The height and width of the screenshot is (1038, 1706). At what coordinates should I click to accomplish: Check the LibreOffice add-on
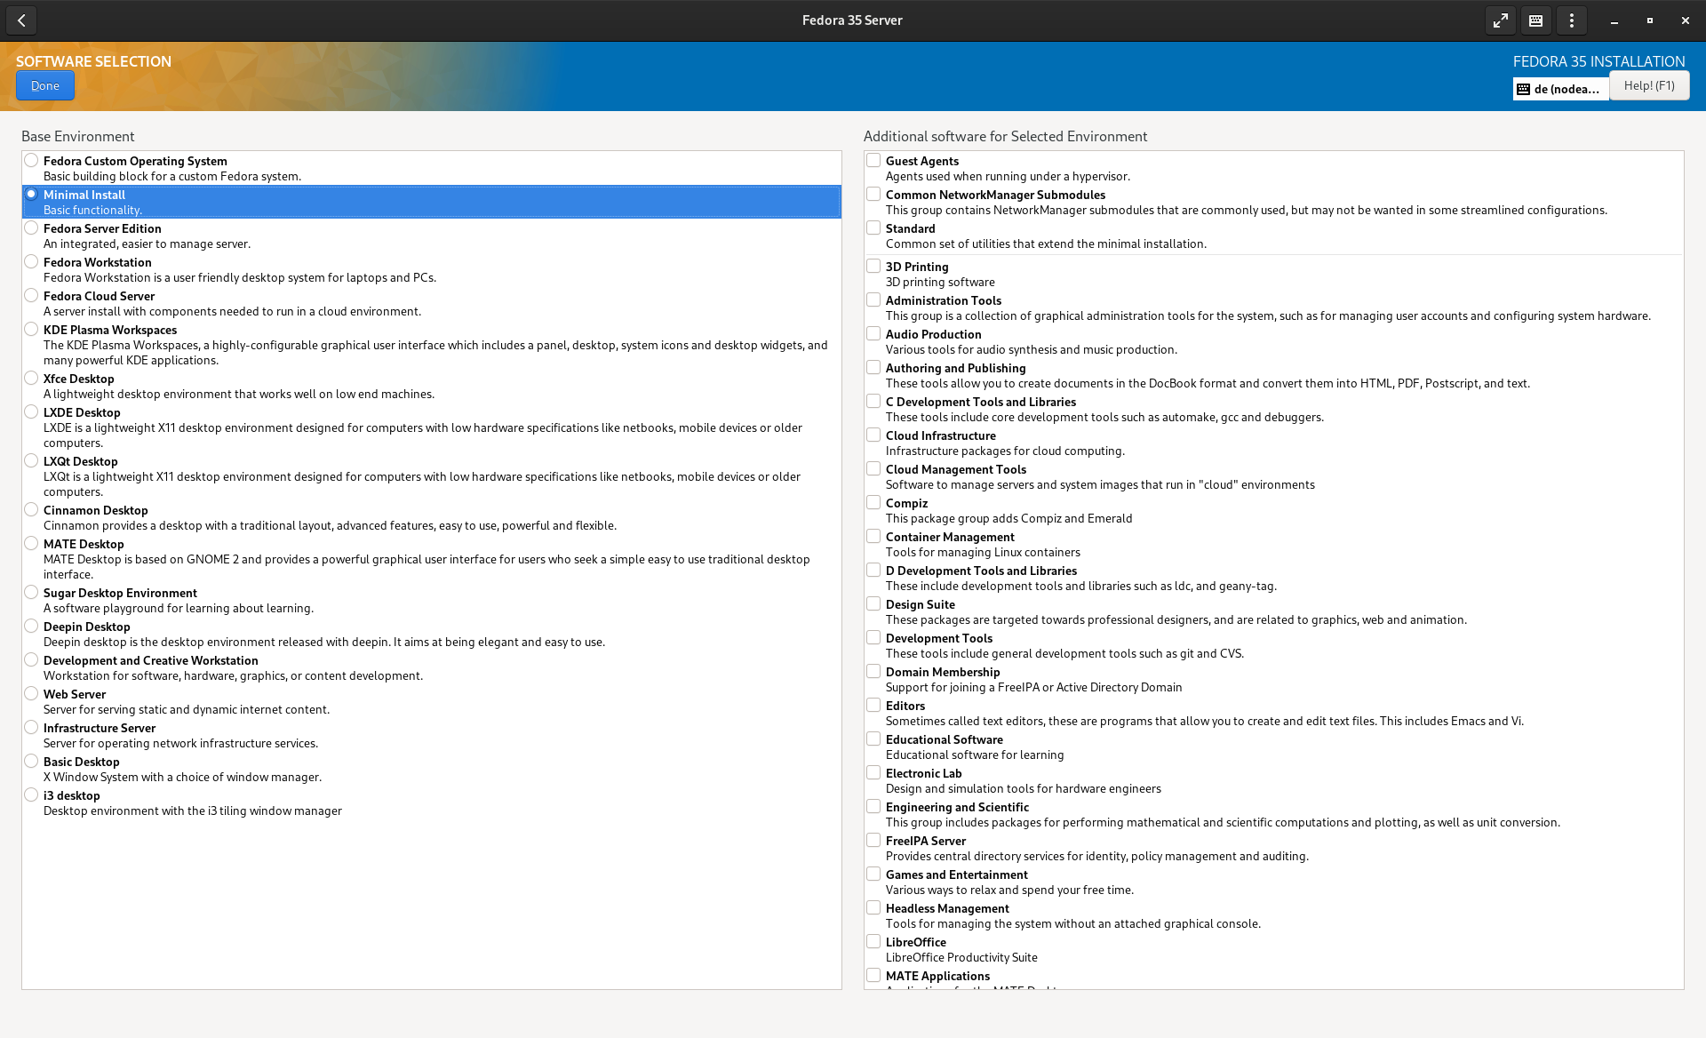tap(873, 942)
